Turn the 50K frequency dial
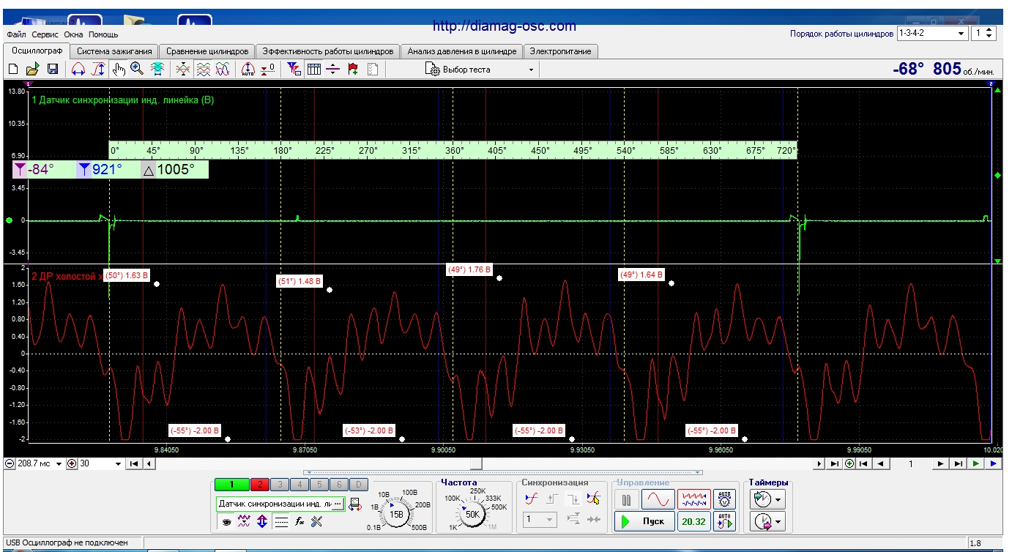 472,514
